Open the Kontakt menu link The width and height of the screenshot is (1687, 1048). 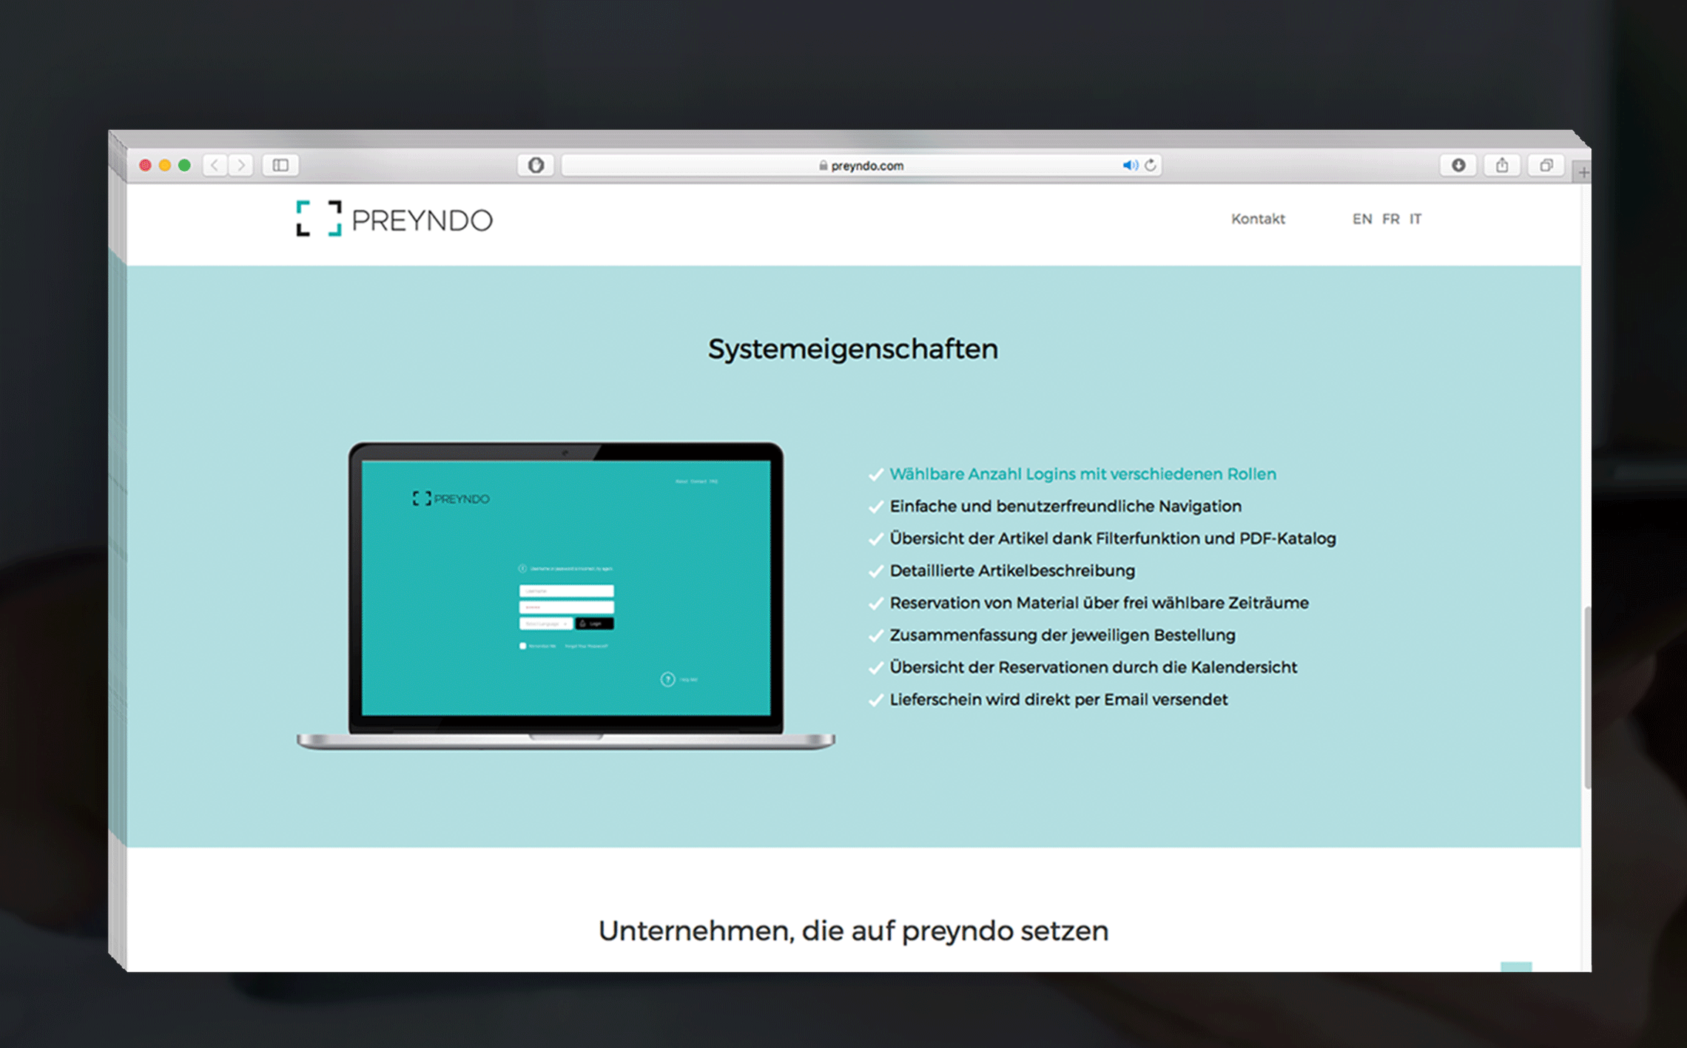1258,219
